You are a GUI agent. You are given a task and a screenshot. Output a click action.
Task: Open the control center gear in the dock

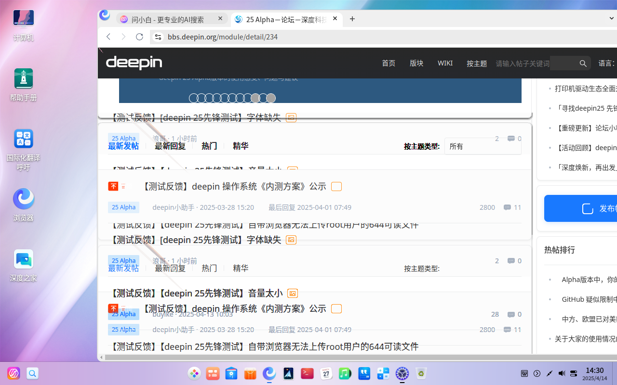(402, 373)
